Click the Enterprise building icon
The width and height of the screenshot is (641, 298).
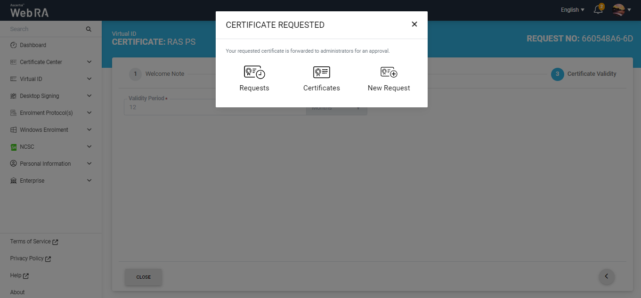tap(13, 181)
